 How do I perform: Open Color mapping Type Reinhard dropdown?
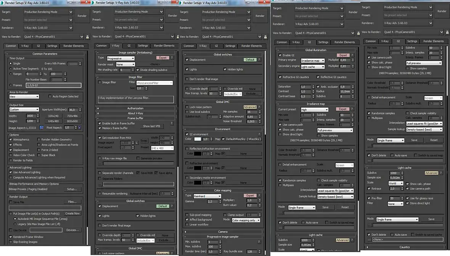[207, 196]
